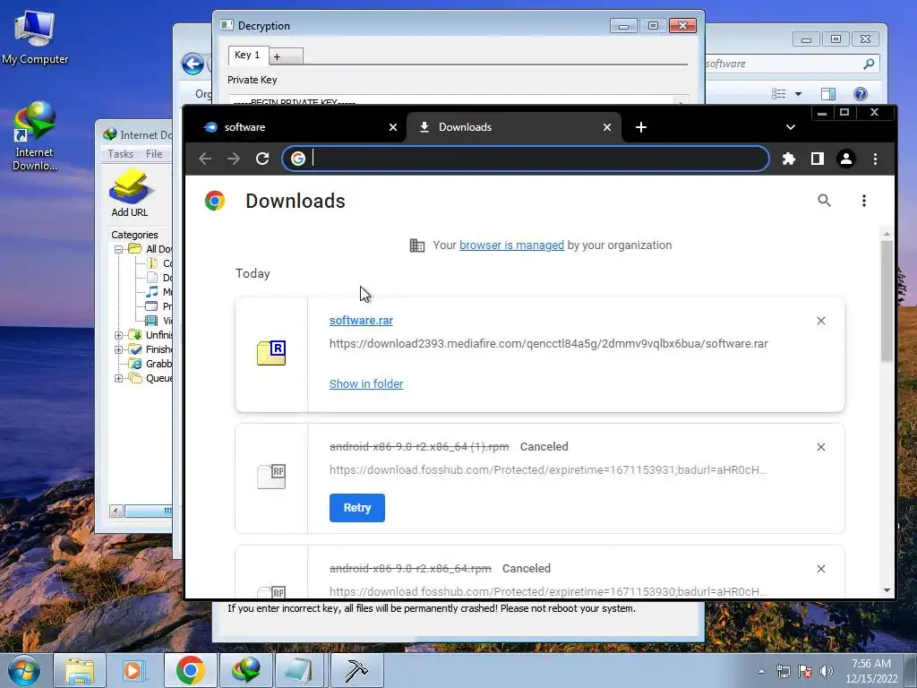
Task: Show hidden system tray icons
Action: click(761, 671)
